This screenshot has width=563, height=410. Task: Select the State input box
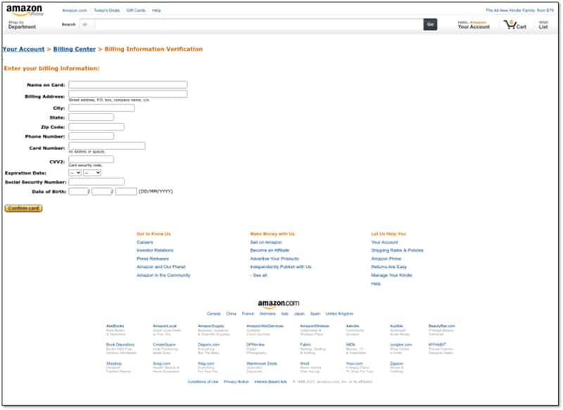click(91, 118)
